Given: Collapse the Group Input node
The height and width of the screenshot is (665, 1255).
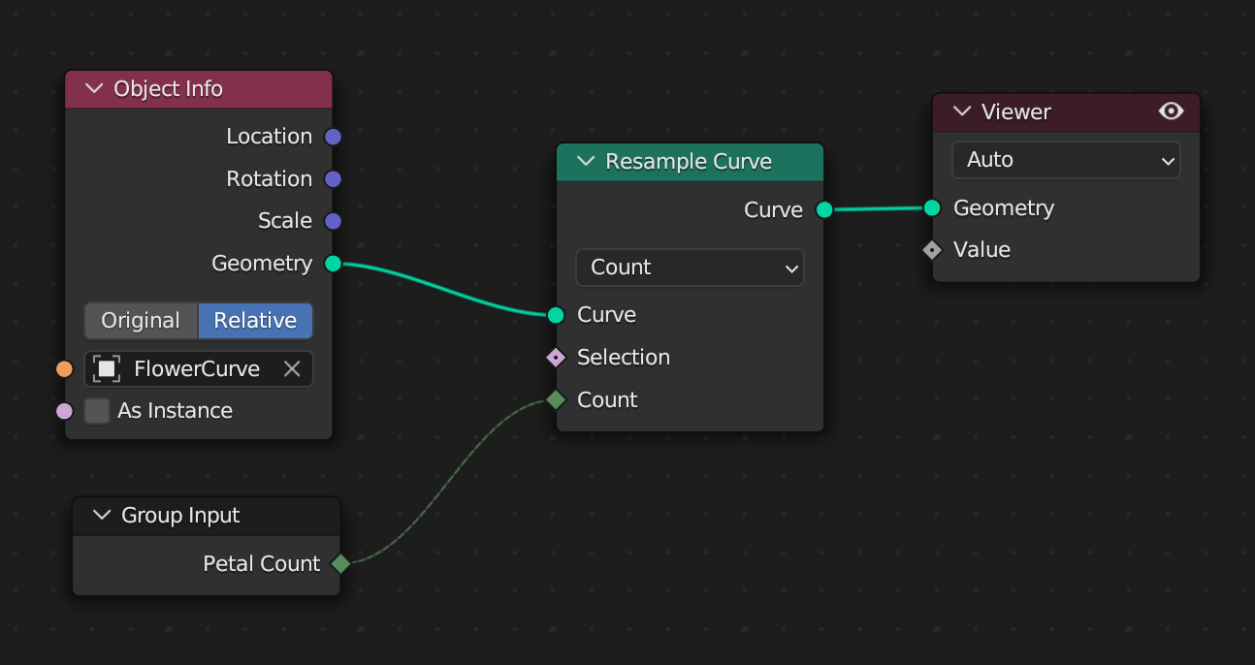Looking at the screenshot, I should 102,516.
